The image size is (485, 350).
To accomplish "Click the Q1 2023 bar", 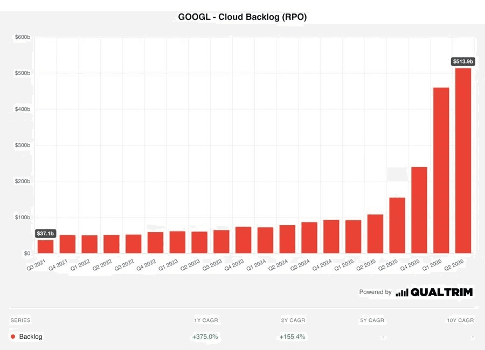I will [x=177, y=242].
